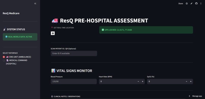205x99 pixels.
Task: Click the ambulance emoji in the page title
Action: pyautogui.click(x=55, y=21)
